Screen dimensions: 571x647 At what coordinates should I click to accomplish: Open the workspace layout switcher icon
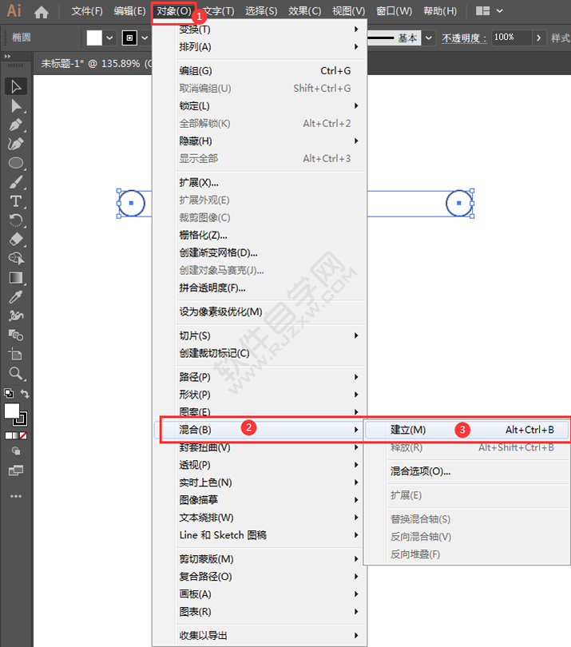tap(482, 10)
